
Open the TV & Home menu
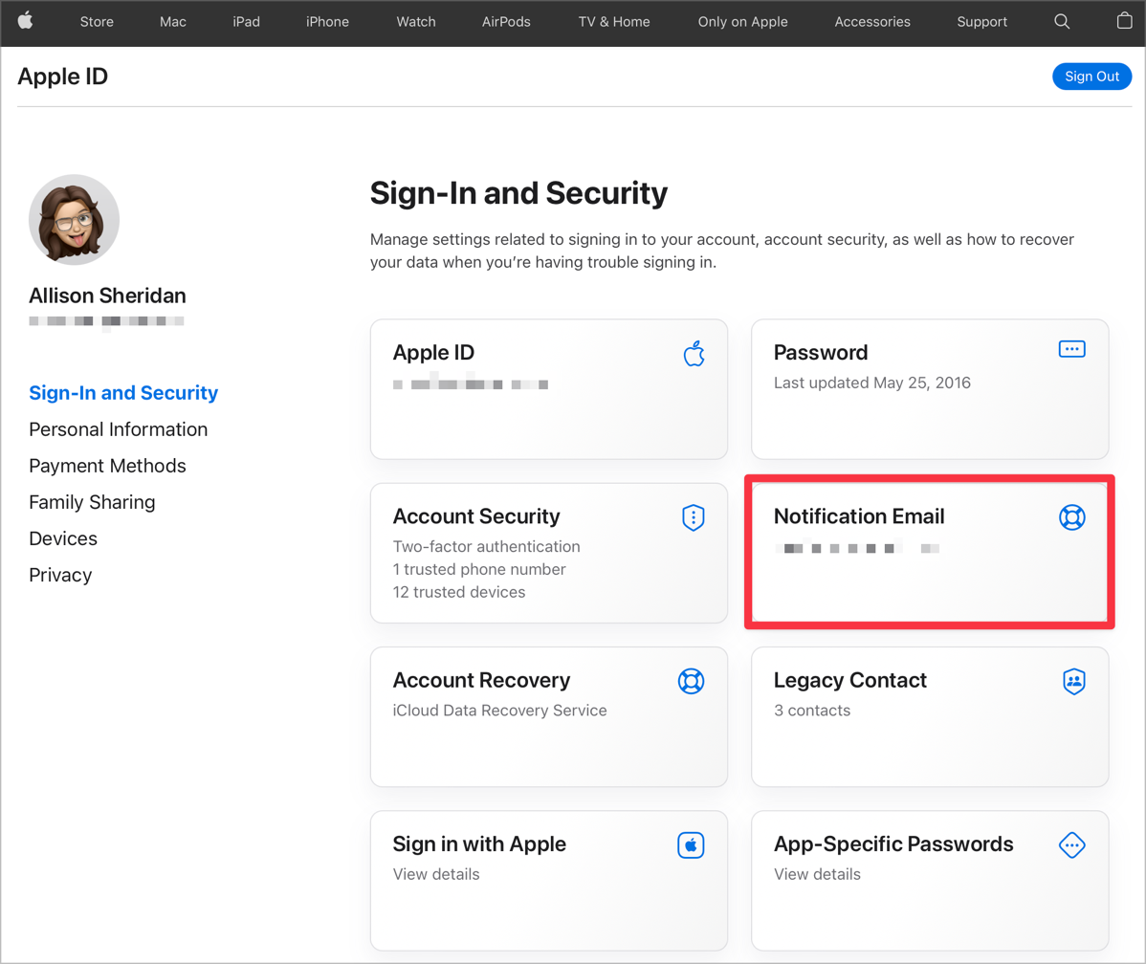(614, 22)
